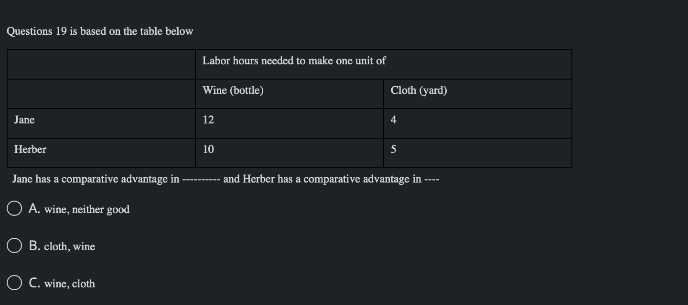The image size is (688, 305).
Task: Click the "Jane" row label
Action: click(x=25, y=120)
